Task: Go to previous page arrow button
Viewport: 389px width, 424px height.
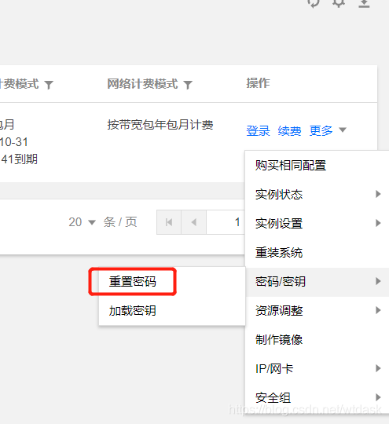Action: 193,222
